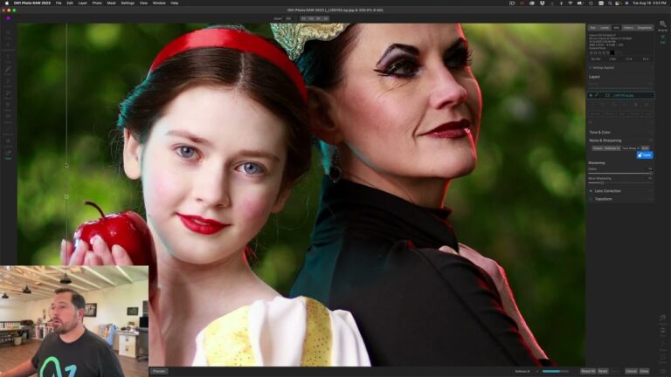Click the webcam video overlay
Viewport: 671px width, 377px height.
74,321
